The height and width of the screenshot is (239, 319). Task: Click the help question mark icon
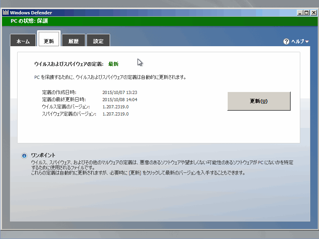tap(286, 41)
